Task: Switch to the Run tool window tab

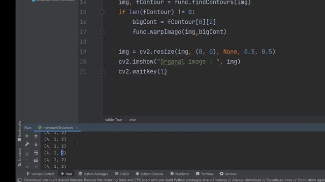Action: pos(67,174)
